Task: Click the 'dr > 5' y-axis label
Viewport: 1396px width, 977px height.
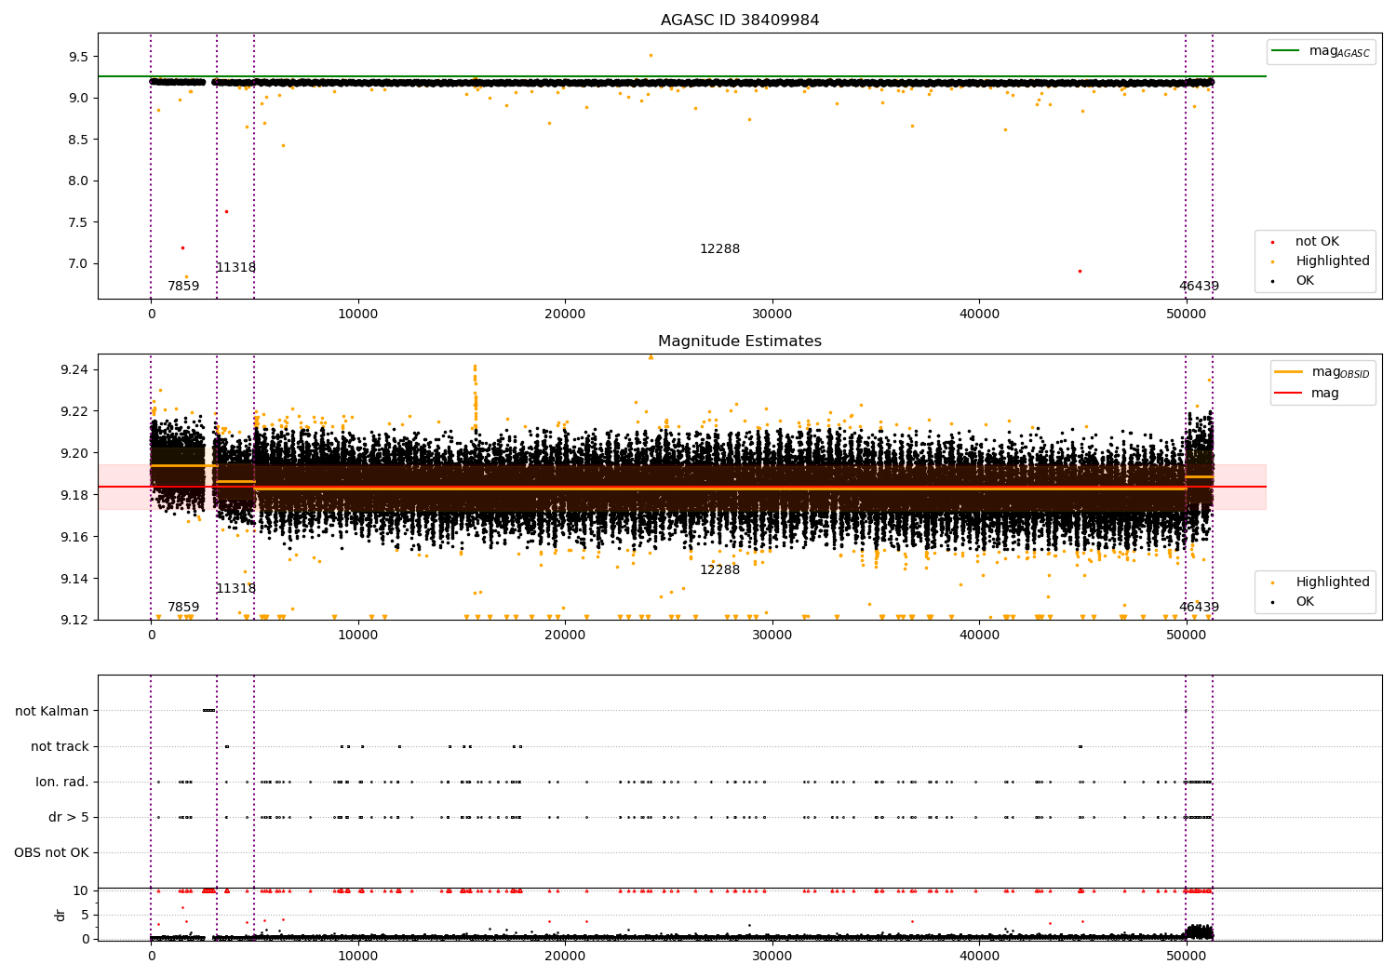Action: click(x=69, y=818)
